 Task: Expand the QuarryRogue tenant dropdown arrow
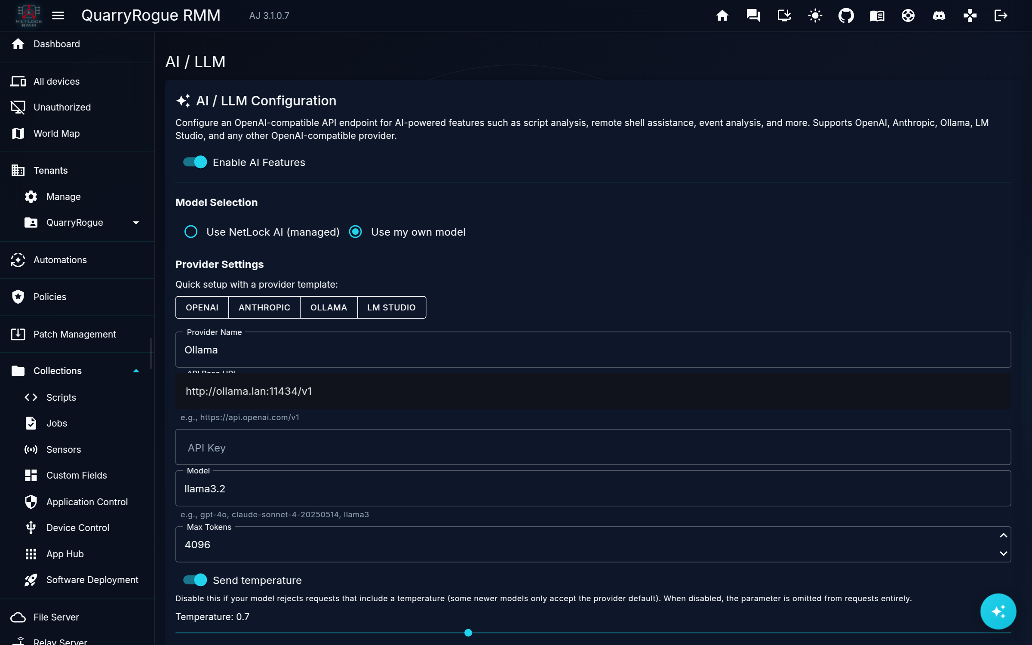136,223
